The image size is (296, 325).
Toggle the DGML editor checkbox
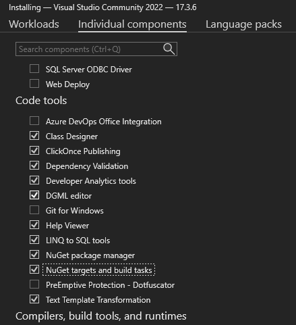(34, 195)
